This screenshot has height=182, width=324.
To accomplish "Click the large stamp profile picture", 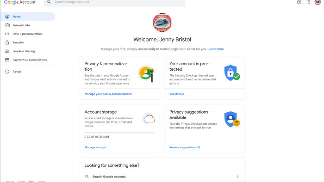I will pos(162,23).
